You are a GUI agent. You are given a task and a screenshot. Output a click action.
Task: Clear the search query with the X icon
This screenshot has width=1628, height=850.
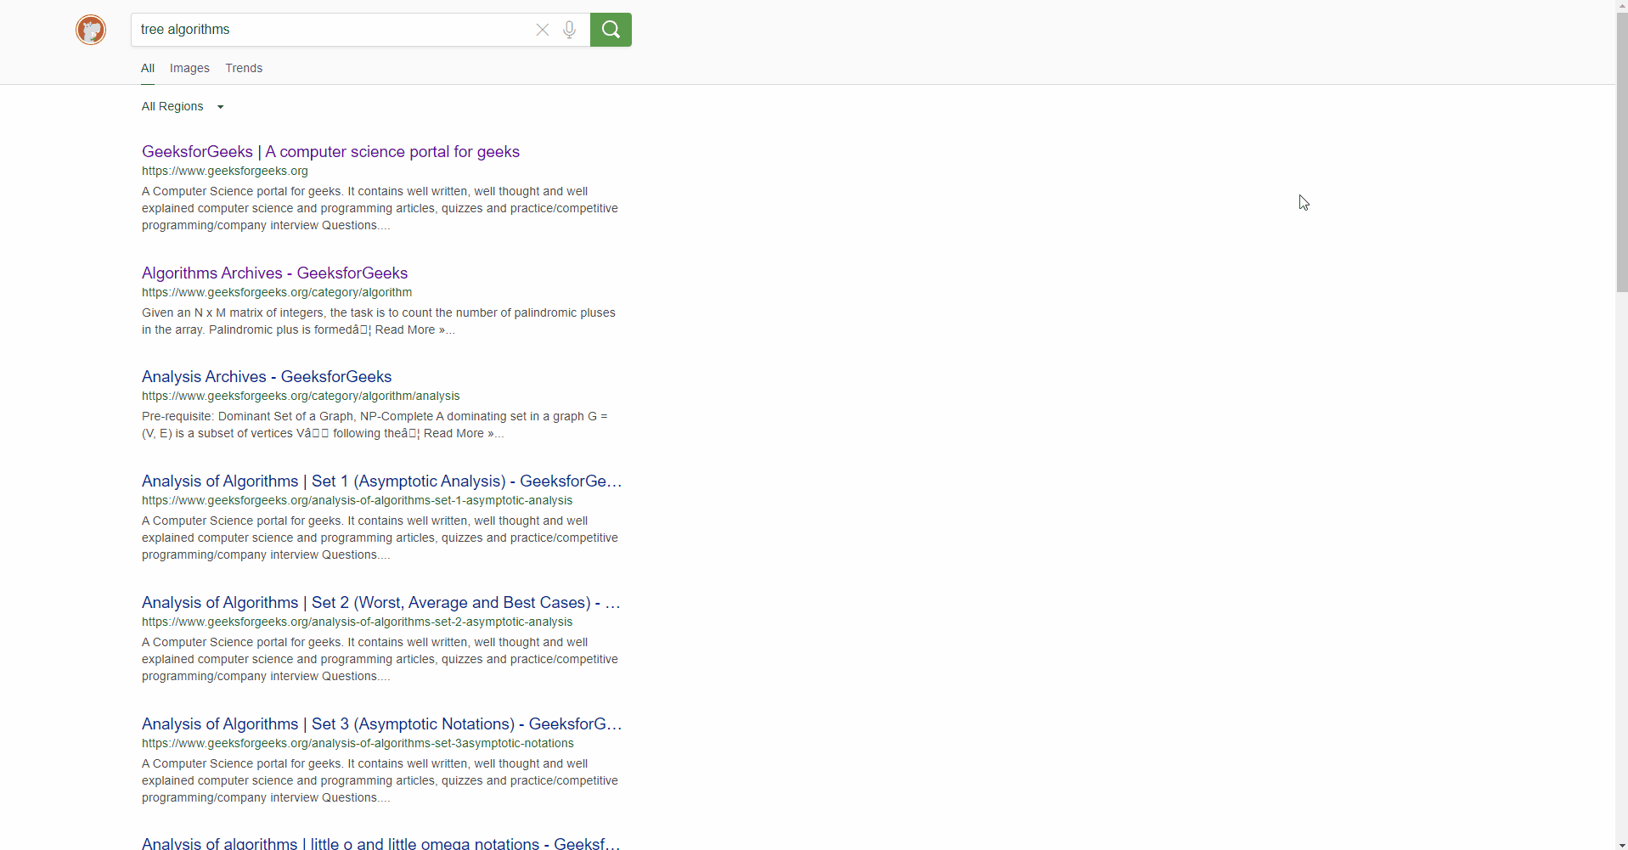coord(543,30)
